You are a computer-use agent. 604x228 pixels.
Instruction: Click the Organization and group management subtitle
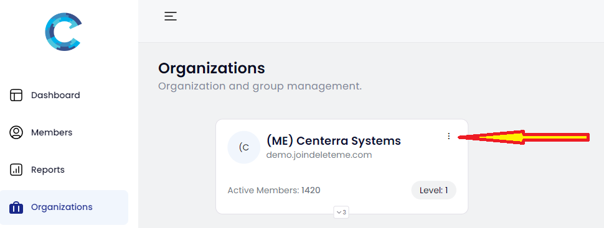click(260, 86)
